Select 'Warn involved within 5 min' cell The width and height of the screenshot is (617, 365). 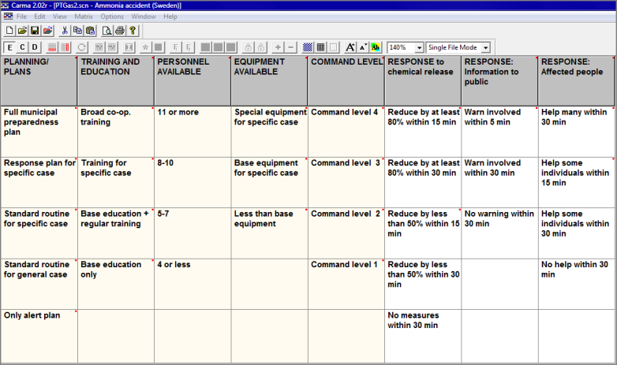(499, 132)
